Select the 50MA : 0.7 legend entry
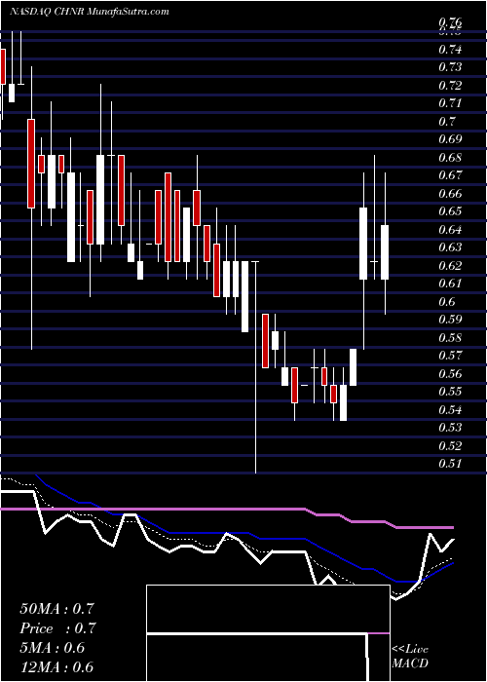 [56, 609]
